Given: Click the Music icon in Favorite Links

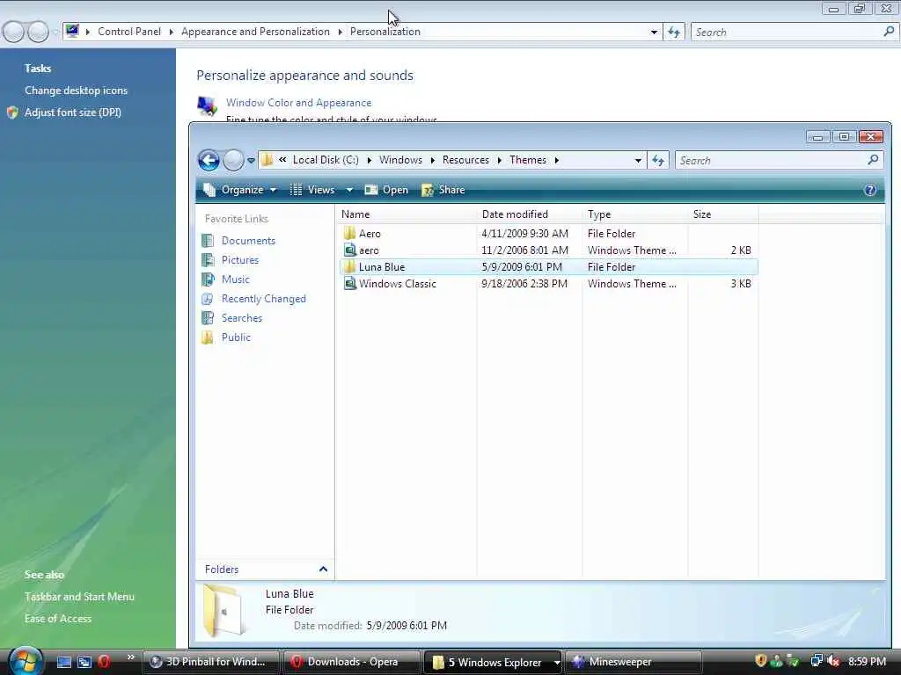Looking at the screenshot, I should [x=208, y=279].
